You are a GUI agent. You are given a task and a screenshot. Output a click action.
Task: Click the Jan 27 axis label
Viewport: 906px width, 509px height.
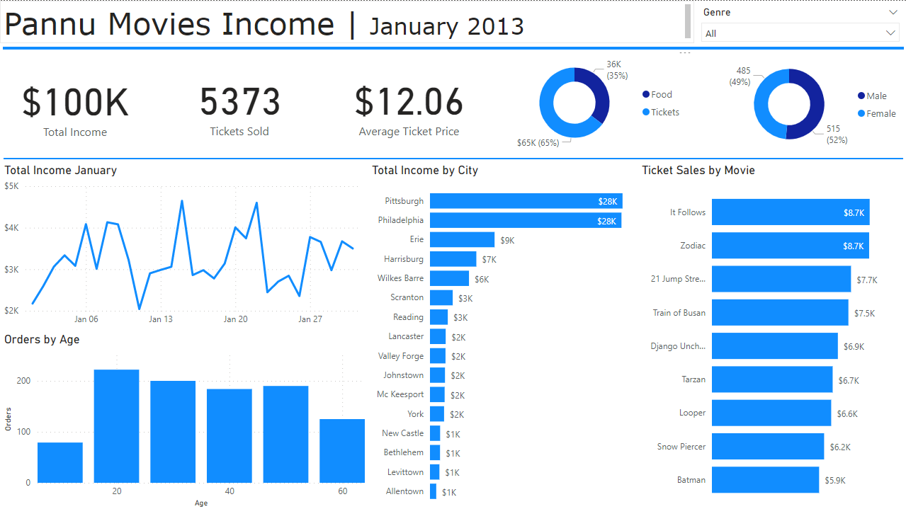pyautogui.click(x=310, y=319)
